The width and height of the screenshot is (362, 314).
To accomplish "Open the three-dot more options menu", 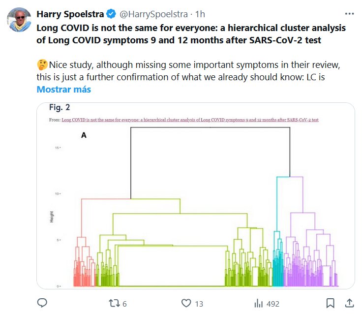I will [x=349, y=14].
